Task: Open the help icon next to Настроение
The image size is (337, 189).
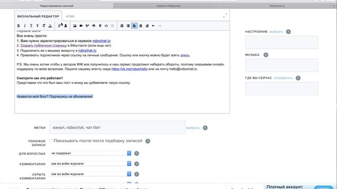Action: (289, 31)
